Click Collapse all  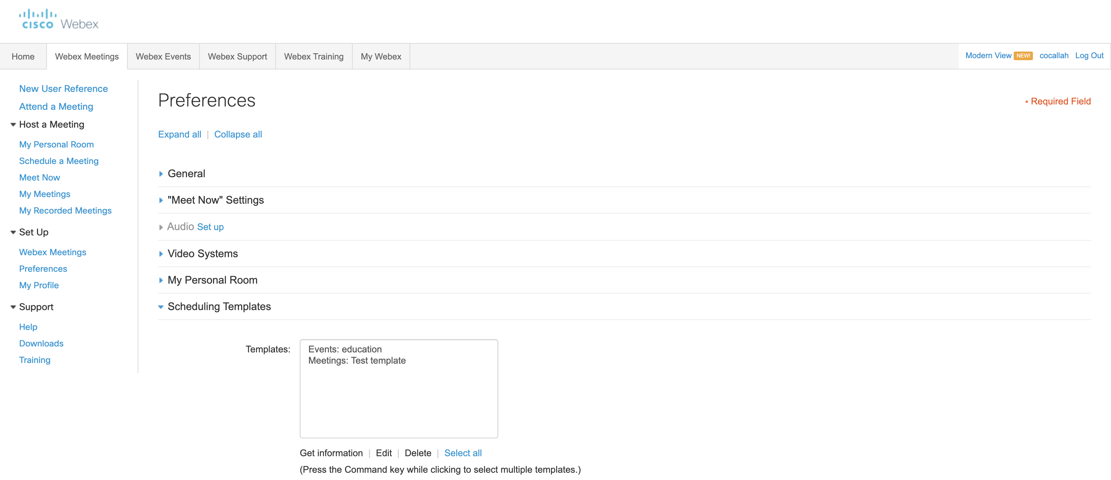click(x=238, y=134)
